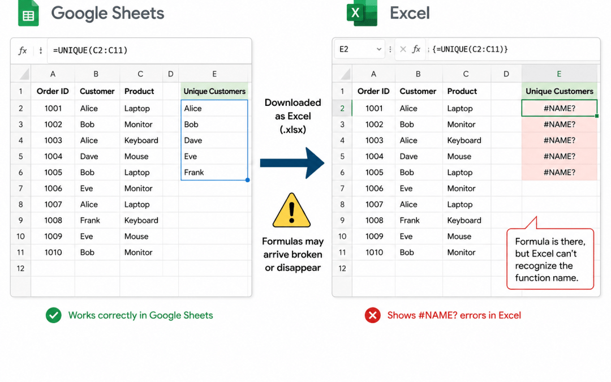Click the Excel logo icon
Viewport: 611px width, 382px height.
tap(362, 13)
